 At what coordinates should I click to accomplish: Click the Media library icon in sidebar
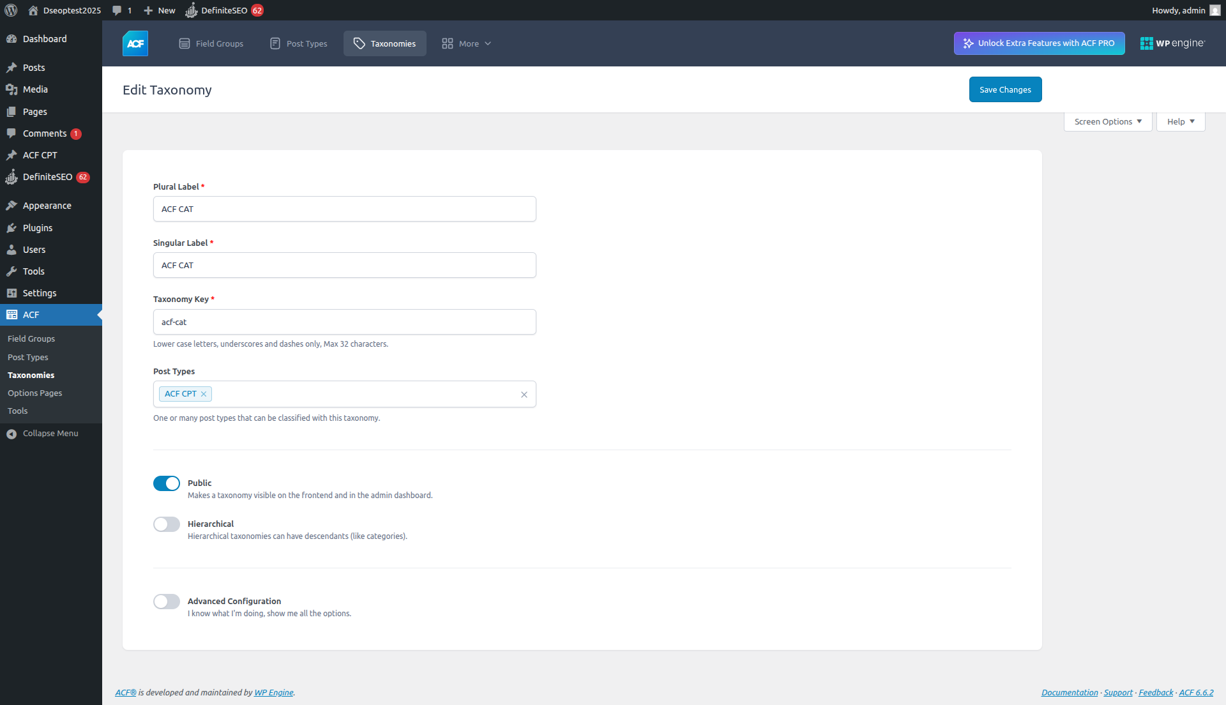point(11,89)
